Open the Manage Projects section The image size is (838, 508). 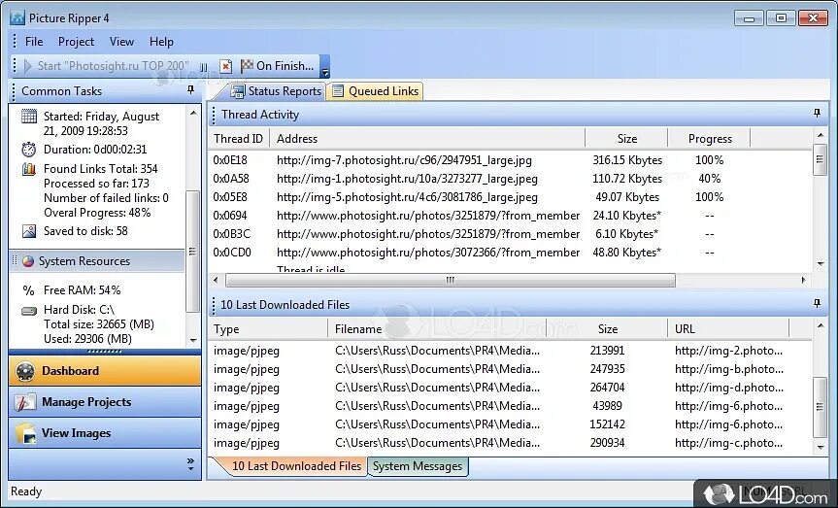[105, 402]
